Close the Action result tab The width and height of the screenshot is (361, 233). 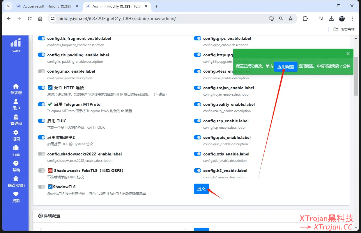point(77,6)
